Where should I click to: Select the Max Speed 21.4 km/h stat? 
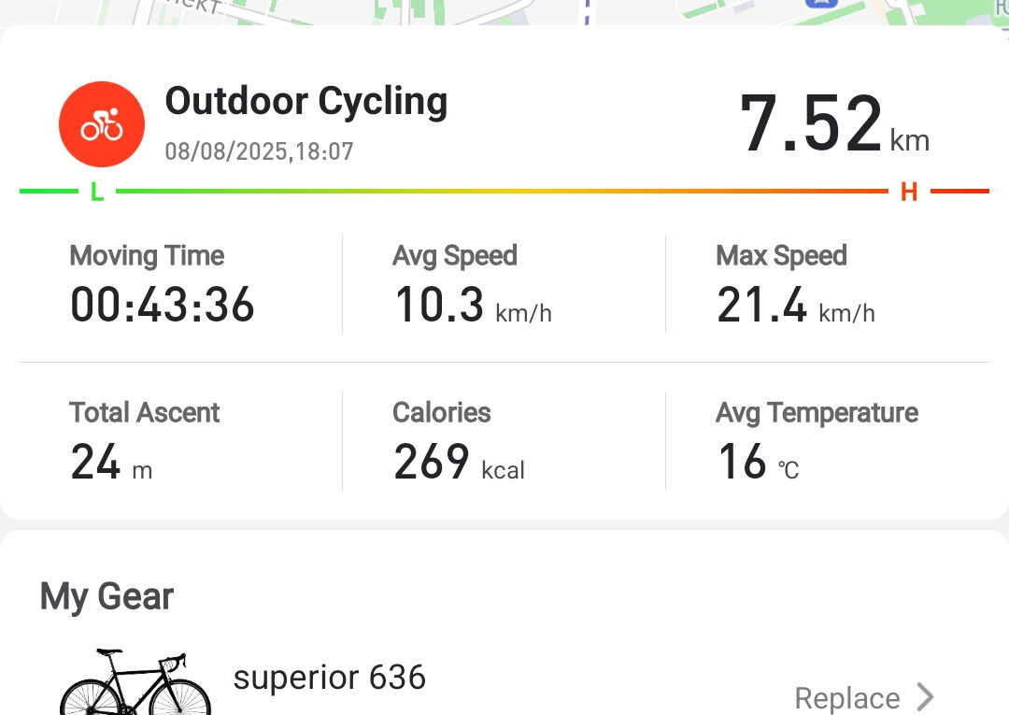[795, 283]
